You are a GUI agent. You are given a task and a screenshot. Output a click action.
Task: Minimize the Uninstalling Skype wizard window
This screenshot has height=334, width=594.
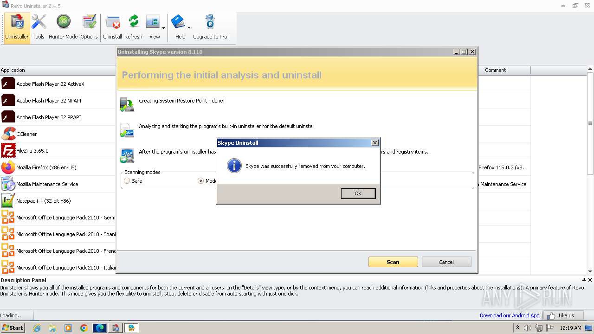pyautogui.click(x=456, y=52)
